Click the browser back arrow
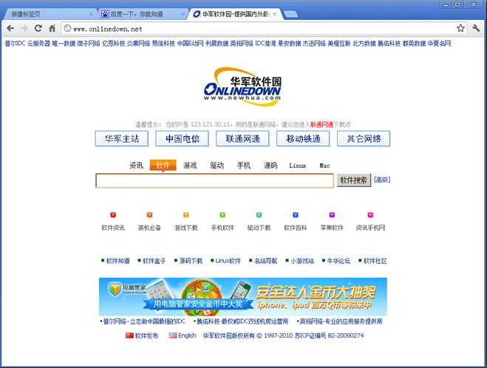This screenshot has height=368, width=487. tap(10, 29)
